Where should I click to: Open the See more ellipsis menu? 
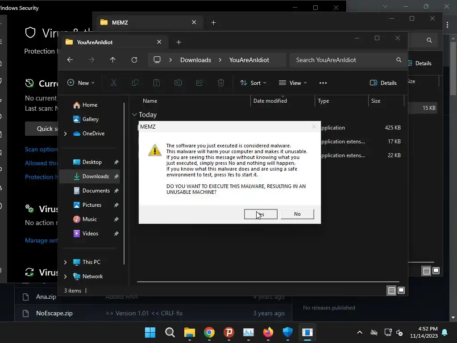click(x=323, y=83)
